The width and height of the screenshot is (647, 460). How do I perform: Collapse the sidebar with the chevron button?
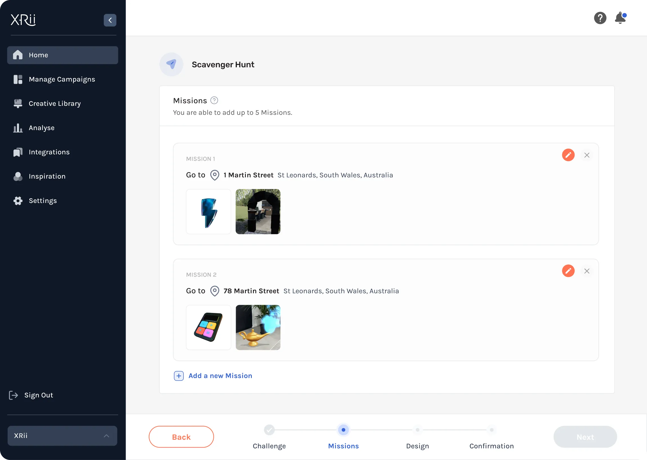110,20
